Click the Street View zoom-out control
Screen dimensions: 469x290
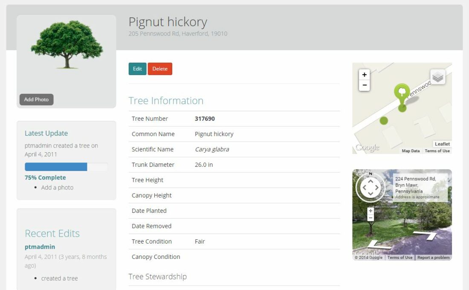(370, 219)
